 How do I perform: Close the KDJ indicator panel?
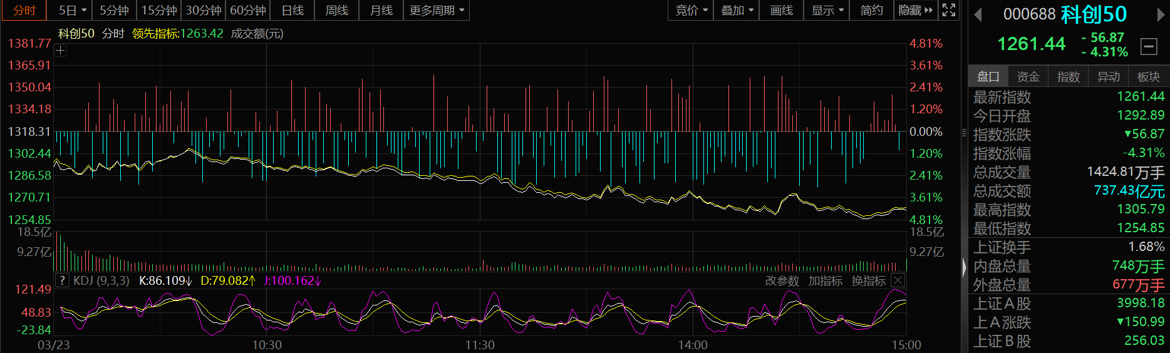(898, 280)
